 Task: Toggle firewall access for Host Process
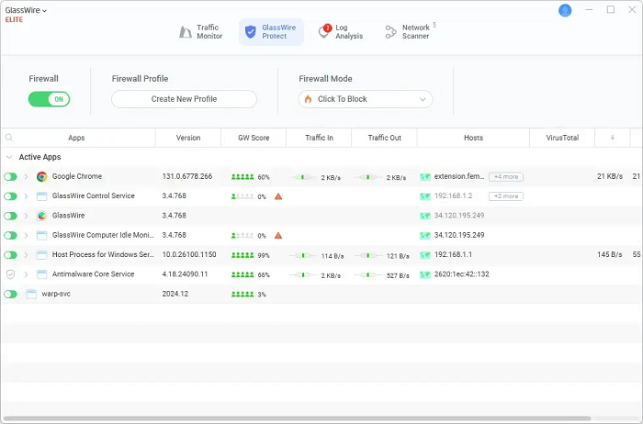click(x=11, y=255)
